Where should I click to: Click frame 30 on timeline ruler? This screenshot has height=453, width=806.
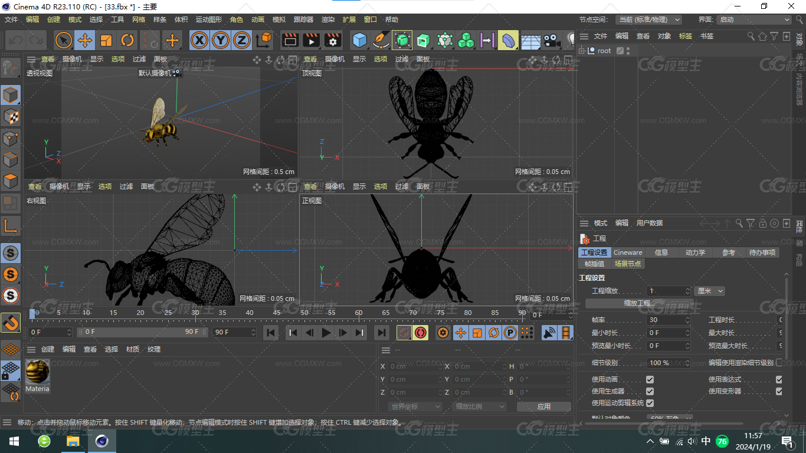195,313
